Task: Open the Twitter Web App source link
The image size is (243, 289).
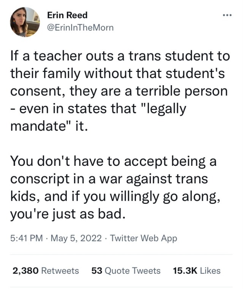Action: (x=144, y=238)
